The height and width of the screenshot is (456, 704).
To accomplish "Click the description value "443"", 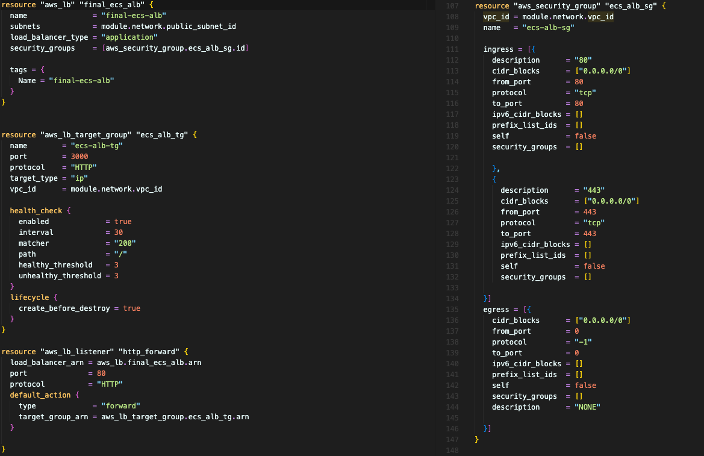I will coord(594,190).
